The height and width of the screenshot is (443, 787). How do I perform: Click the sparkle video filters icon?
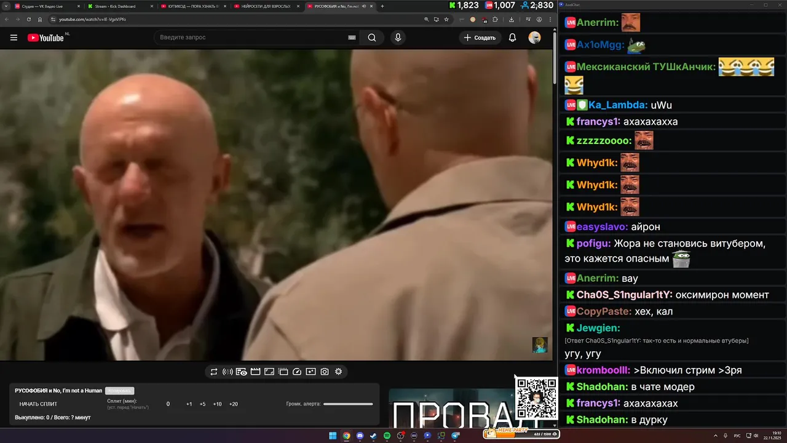point(310,372)
